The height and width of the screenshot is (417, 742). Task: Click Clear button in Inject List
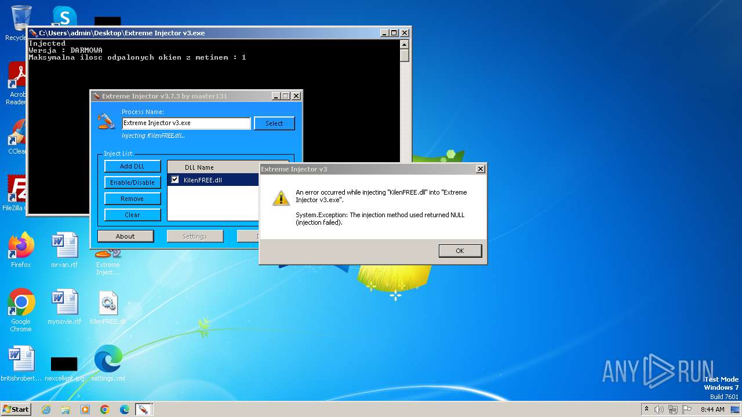point(132,215)
